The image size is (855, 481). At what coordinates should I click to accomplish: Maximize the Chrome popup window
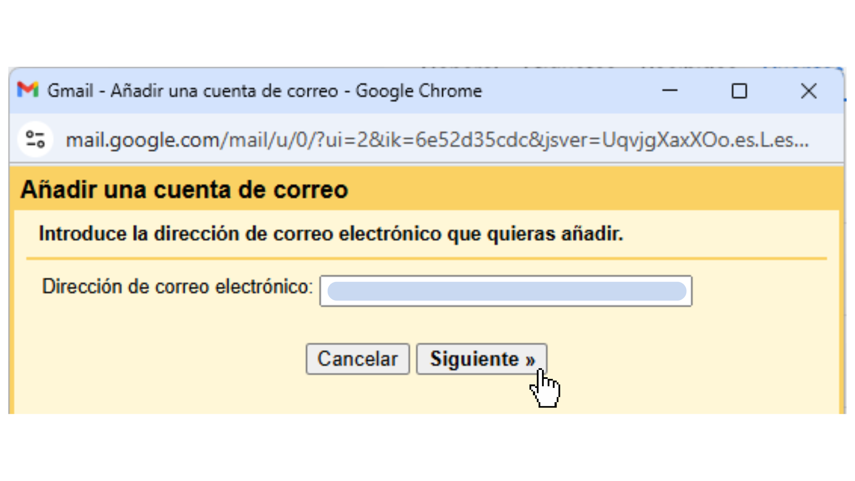click(739, 91)
